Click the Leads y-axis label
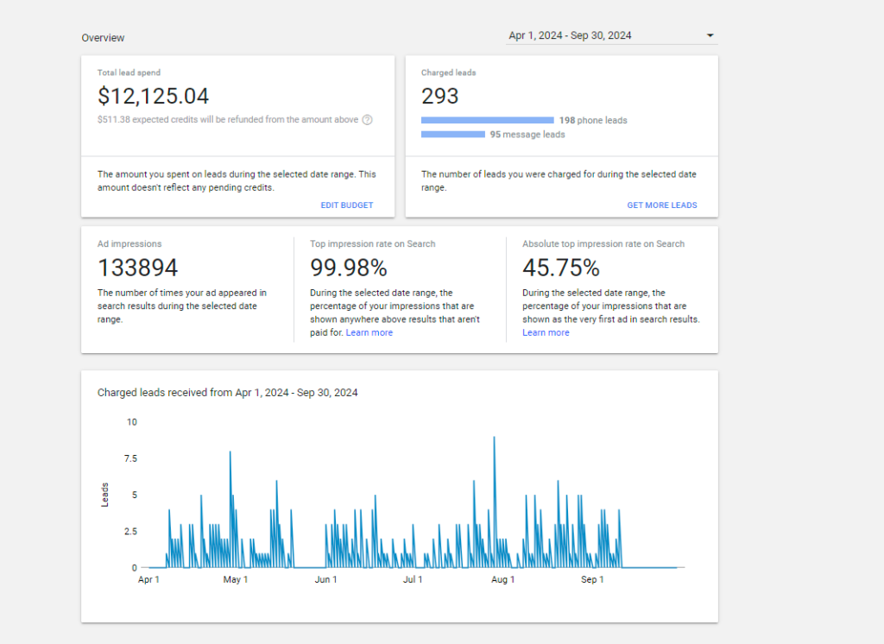This screenshot has height=644, width=884. (x=105, y=495)
